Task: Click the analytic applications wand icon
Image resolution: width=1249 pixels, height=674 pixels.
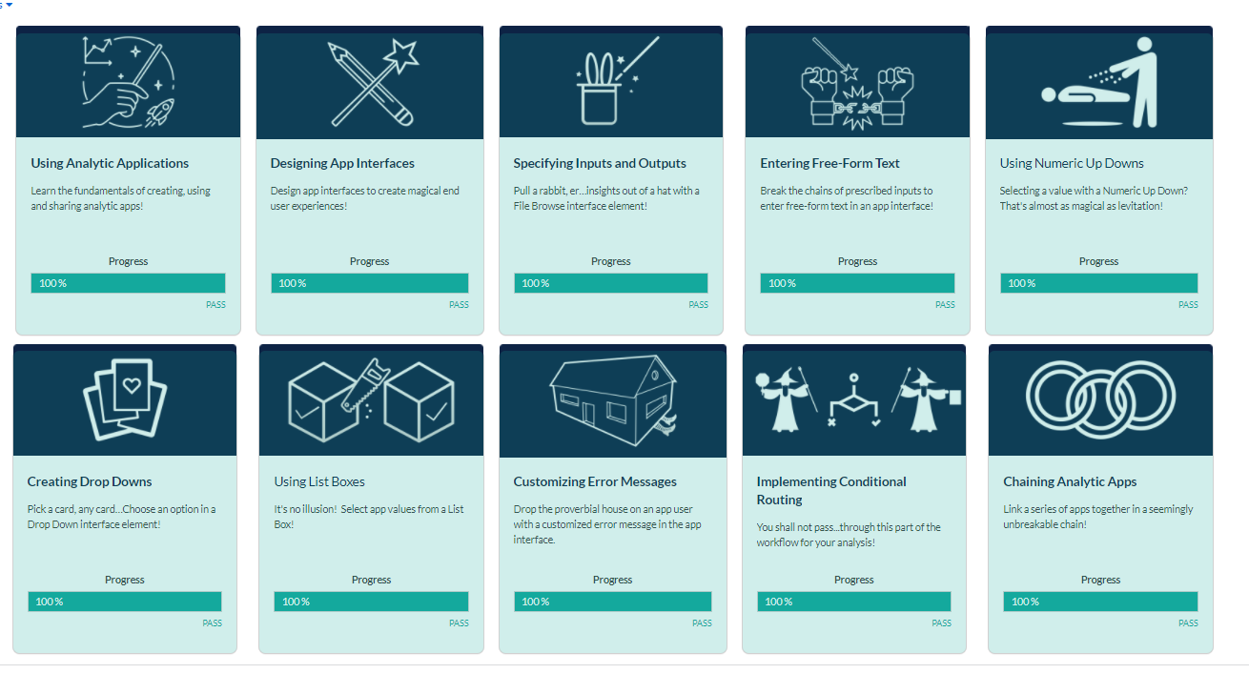Action: pyautogui.click(x=127, y=81)
